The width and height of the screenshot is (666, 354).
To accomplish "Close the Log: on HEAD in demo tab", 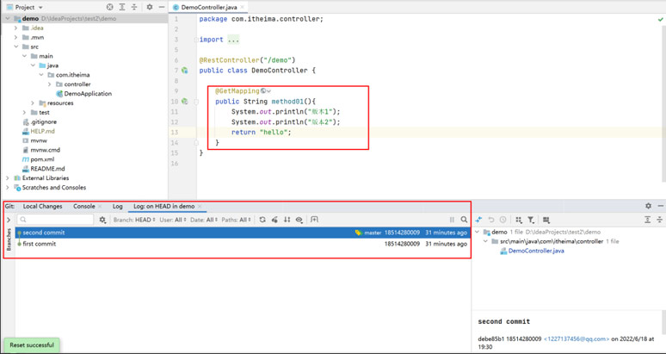I will [200, 206].
